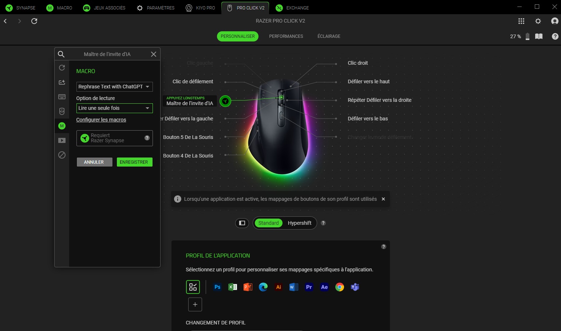
Task: Select the Bouton 5 De La Souris mapping
Action: pyautogui.click(x=188, y=137)
